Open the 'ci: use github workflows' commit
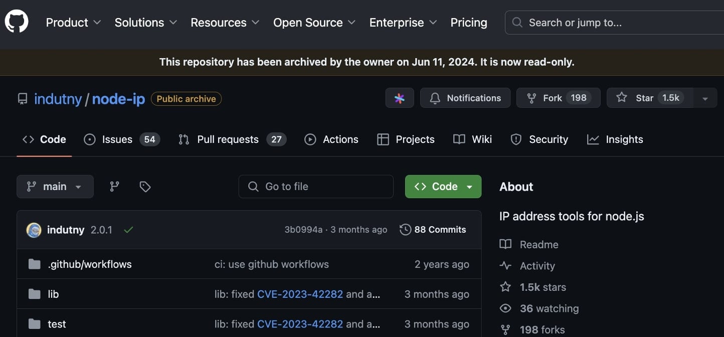Image resolution: width=724 pixels, height=337 pixels. pos(272,264)
